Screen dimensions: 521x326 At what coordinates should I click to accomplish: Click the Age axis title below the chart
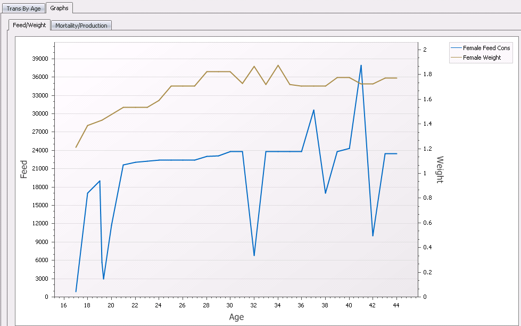click(236, 317)
